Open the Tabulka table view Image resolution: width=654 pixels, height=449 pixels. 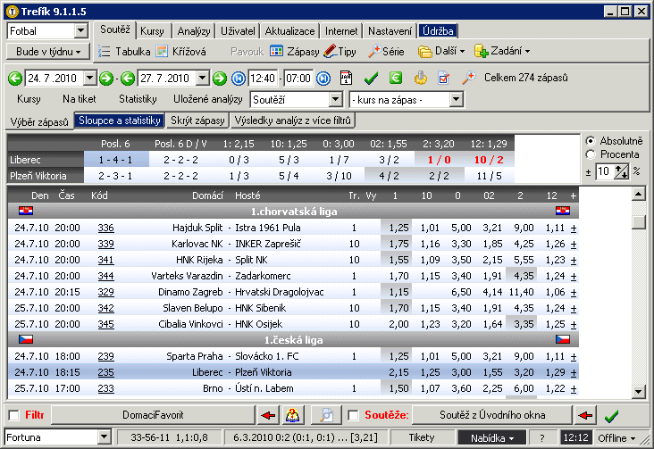124,51
